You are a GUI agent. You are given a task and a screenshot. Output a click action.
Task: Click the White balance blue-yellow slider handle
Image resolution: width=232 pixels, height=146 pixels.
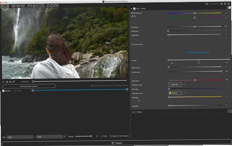[194, 13]
